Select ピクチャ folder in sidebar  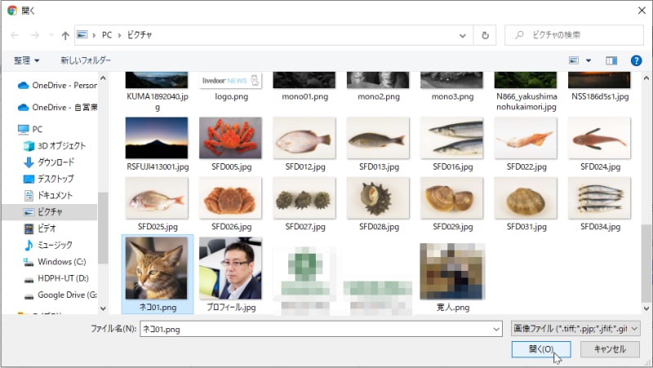(x=49, y=212)
